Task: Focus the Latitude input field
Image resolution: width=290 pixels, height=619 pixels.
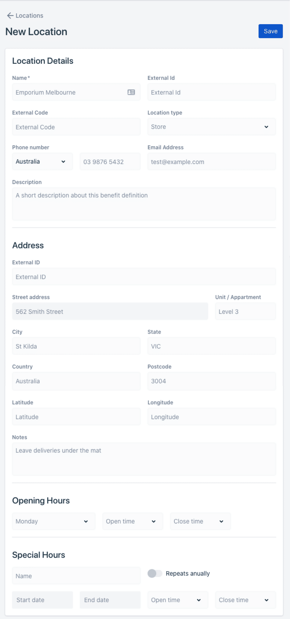Action: [x=76, y=417]
